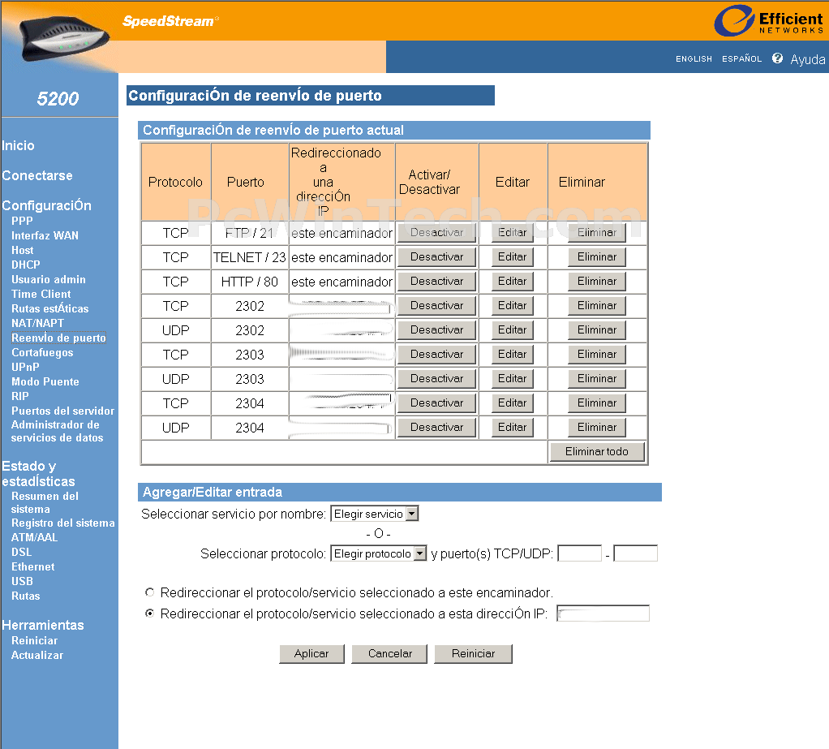829x749 pixels.
Task: Click Desactivar for TELNET / 23 row
Action: [x=436, y=257]
